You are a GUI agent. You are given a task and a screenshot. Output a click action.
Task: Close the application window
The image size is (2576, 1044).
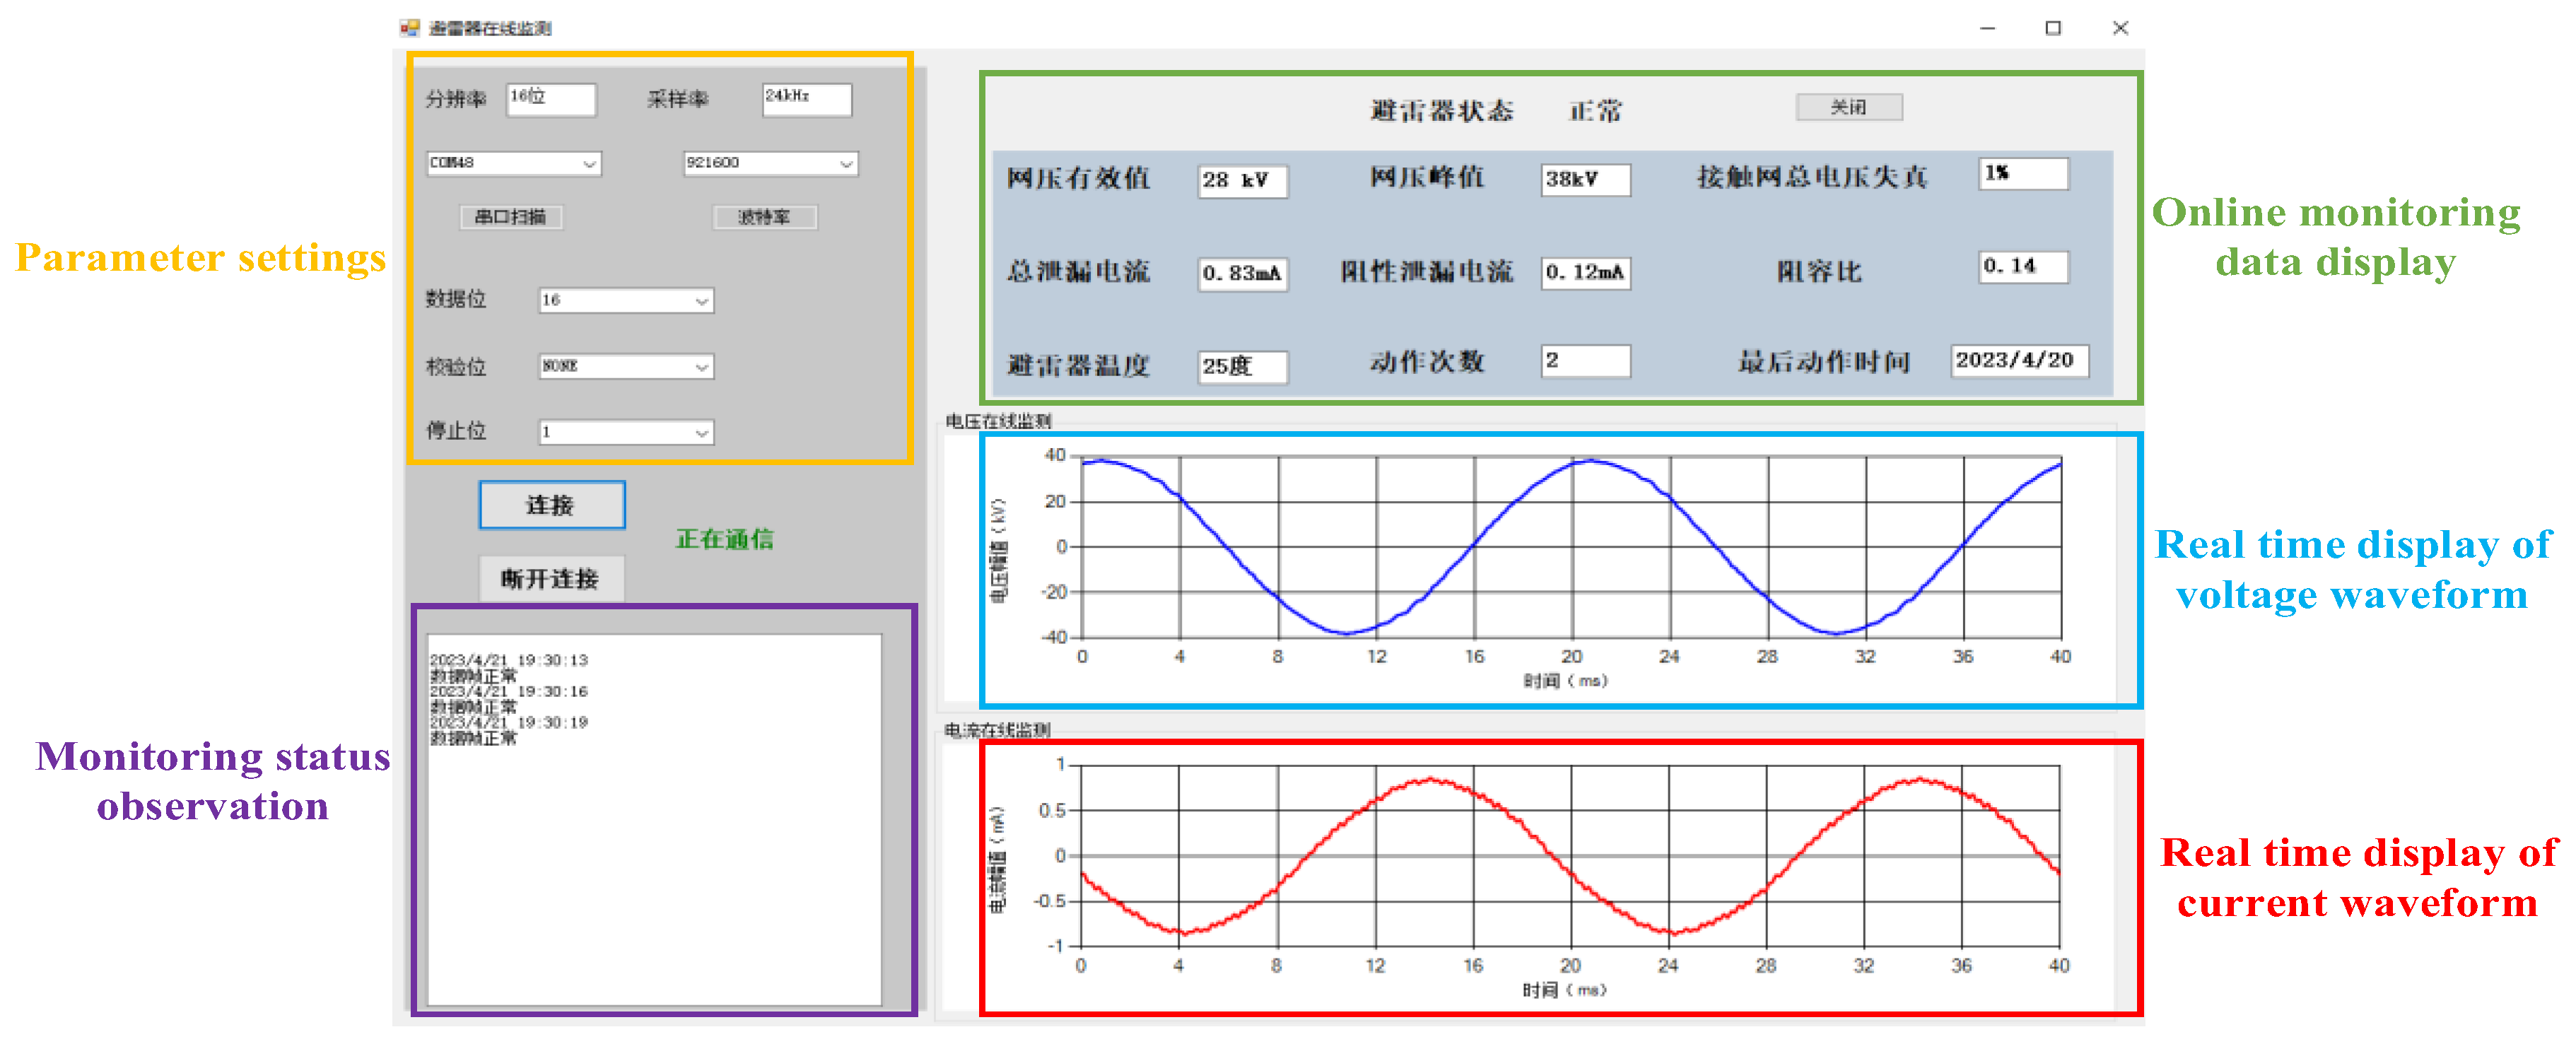(x=2119, y=28)
